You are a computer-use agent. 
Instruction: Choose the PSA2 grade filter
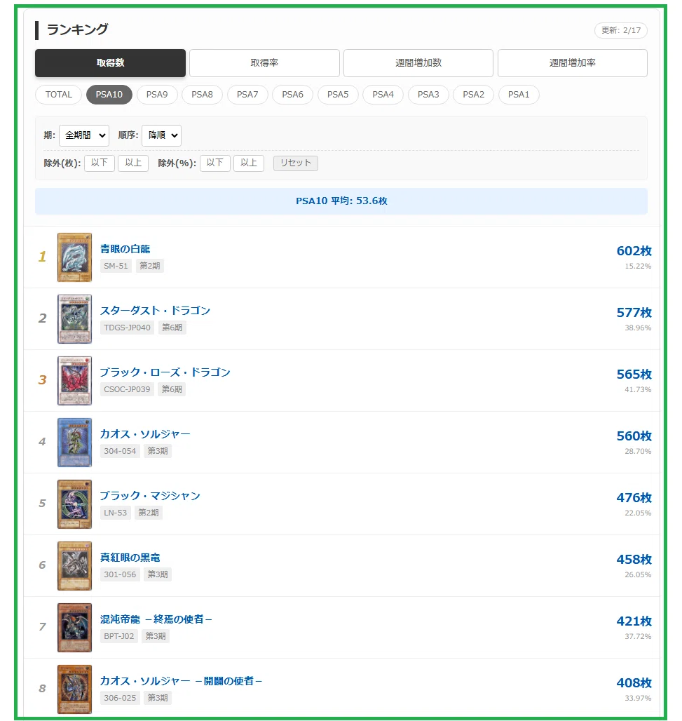point(473,95)
